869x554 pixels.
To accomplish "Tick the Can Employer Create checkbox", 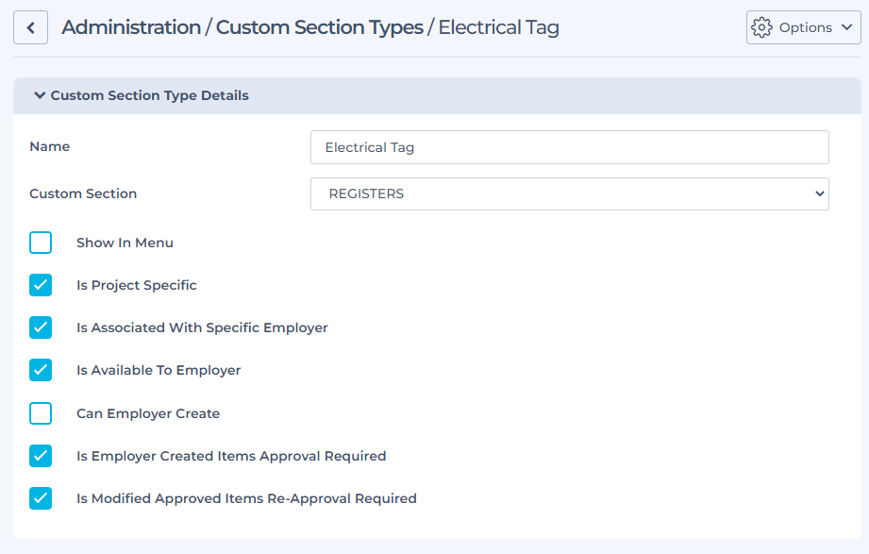I will [41, 413].
